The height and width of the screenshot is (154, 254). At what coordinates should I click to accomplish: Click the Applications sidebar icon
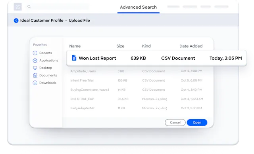35,61
